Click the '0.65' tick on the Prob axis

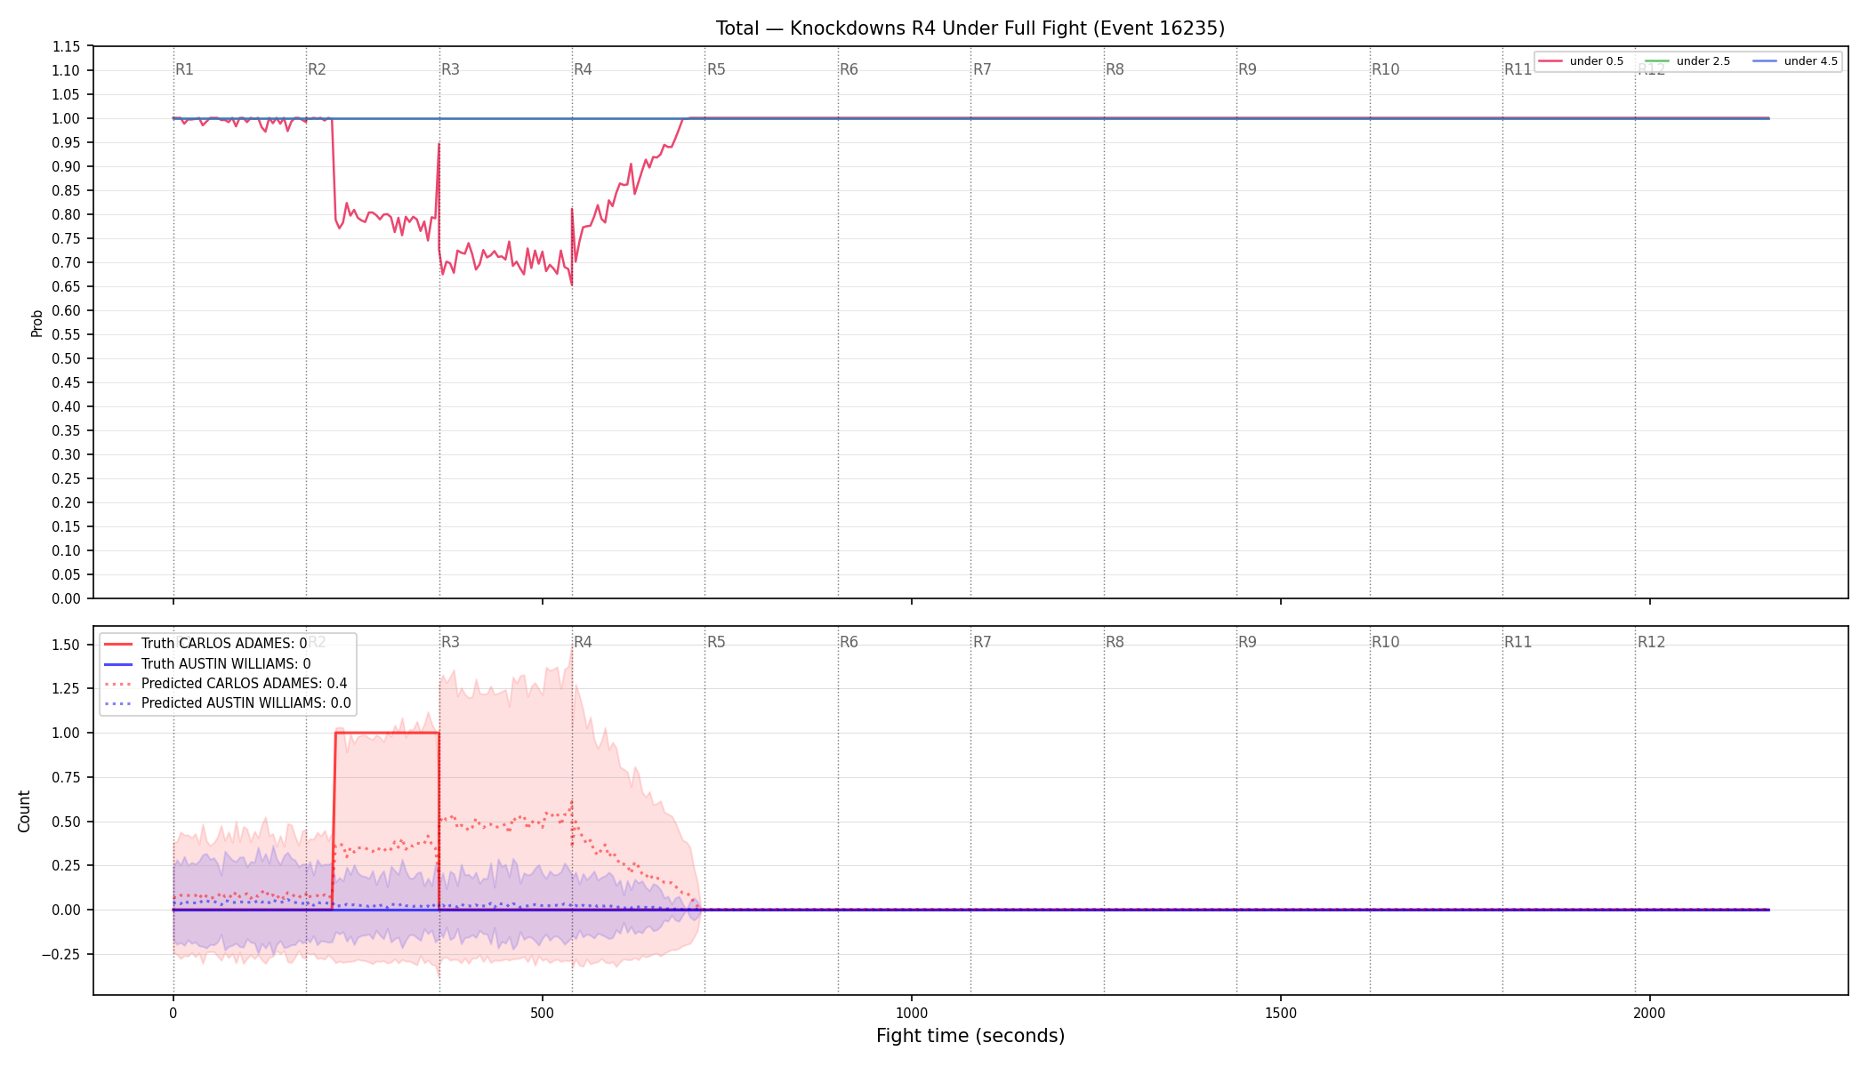[66, 286]
